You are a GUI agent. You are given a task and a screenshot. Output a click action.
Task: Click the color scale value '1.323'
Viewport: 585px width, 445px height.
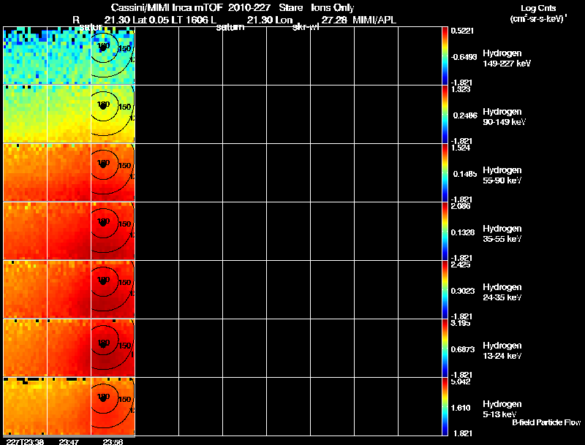(461, 89)
